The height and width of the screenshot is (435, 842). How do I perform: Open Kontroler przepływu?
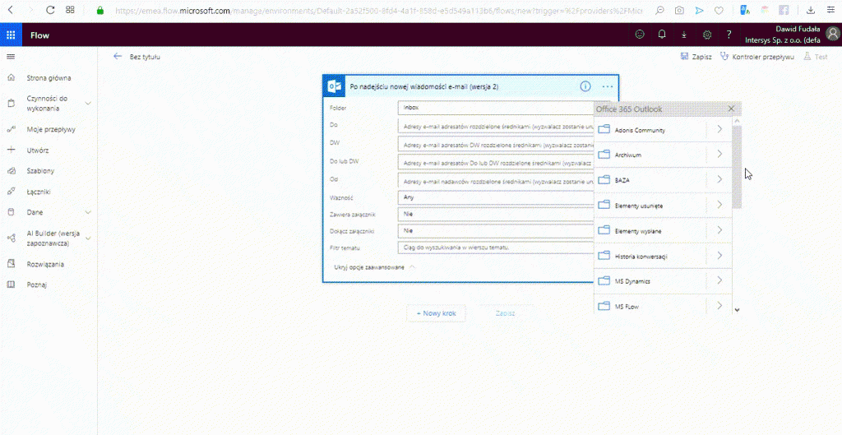point(757,57)
